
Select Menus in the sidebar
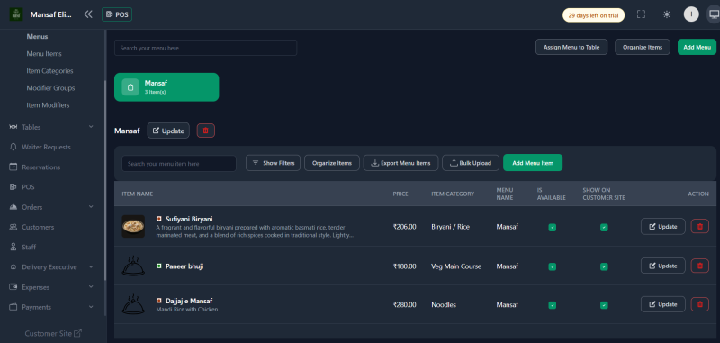[x=37, y=36]
